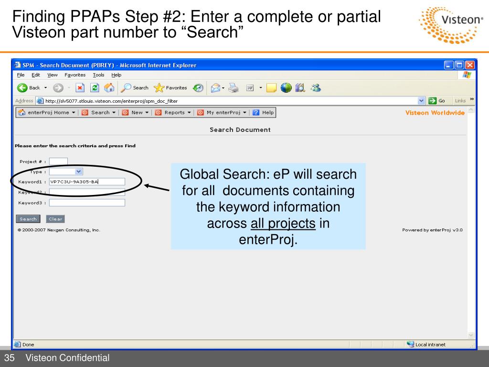Click the "Search Document" heading
The width and height of the screenshot is (489, 367).
tap(240, 130)
